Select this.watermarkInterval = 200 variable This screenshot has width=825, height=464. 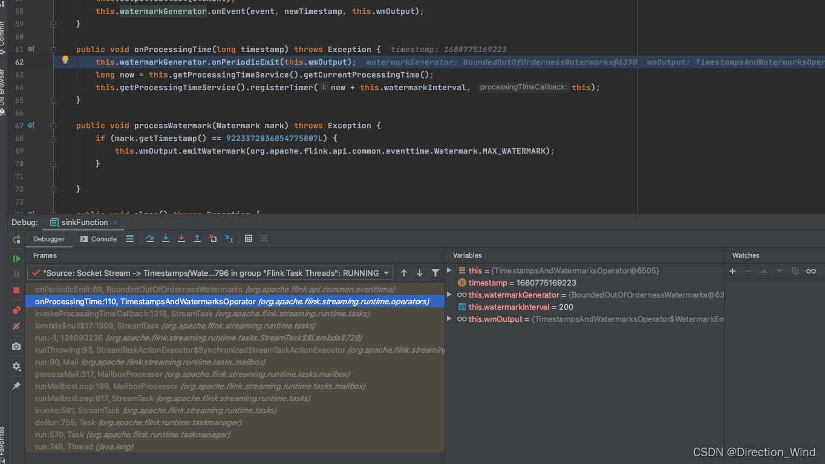[585, 307]
